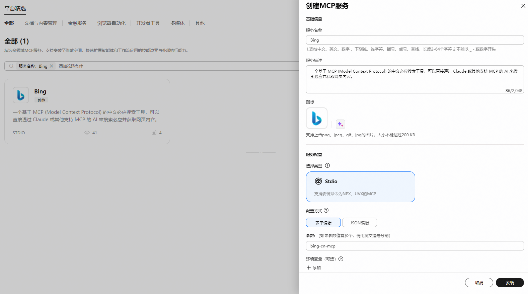Image resolution: width=528 pixels, height=294 pixels.
Task: Select the 文档与内容管理 category tab
Action: pos(41,23)
